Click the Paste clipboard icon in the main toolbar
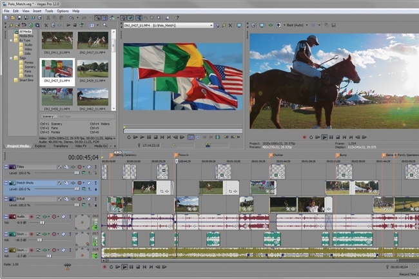 (61, 18)
